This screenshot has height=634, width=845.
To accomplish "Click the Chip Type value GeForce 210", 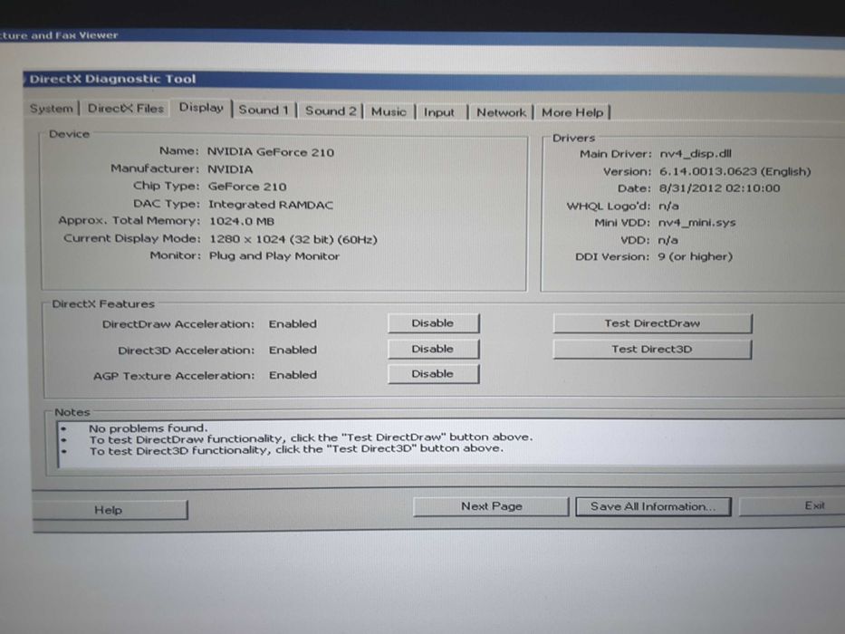I will [247, 187].
